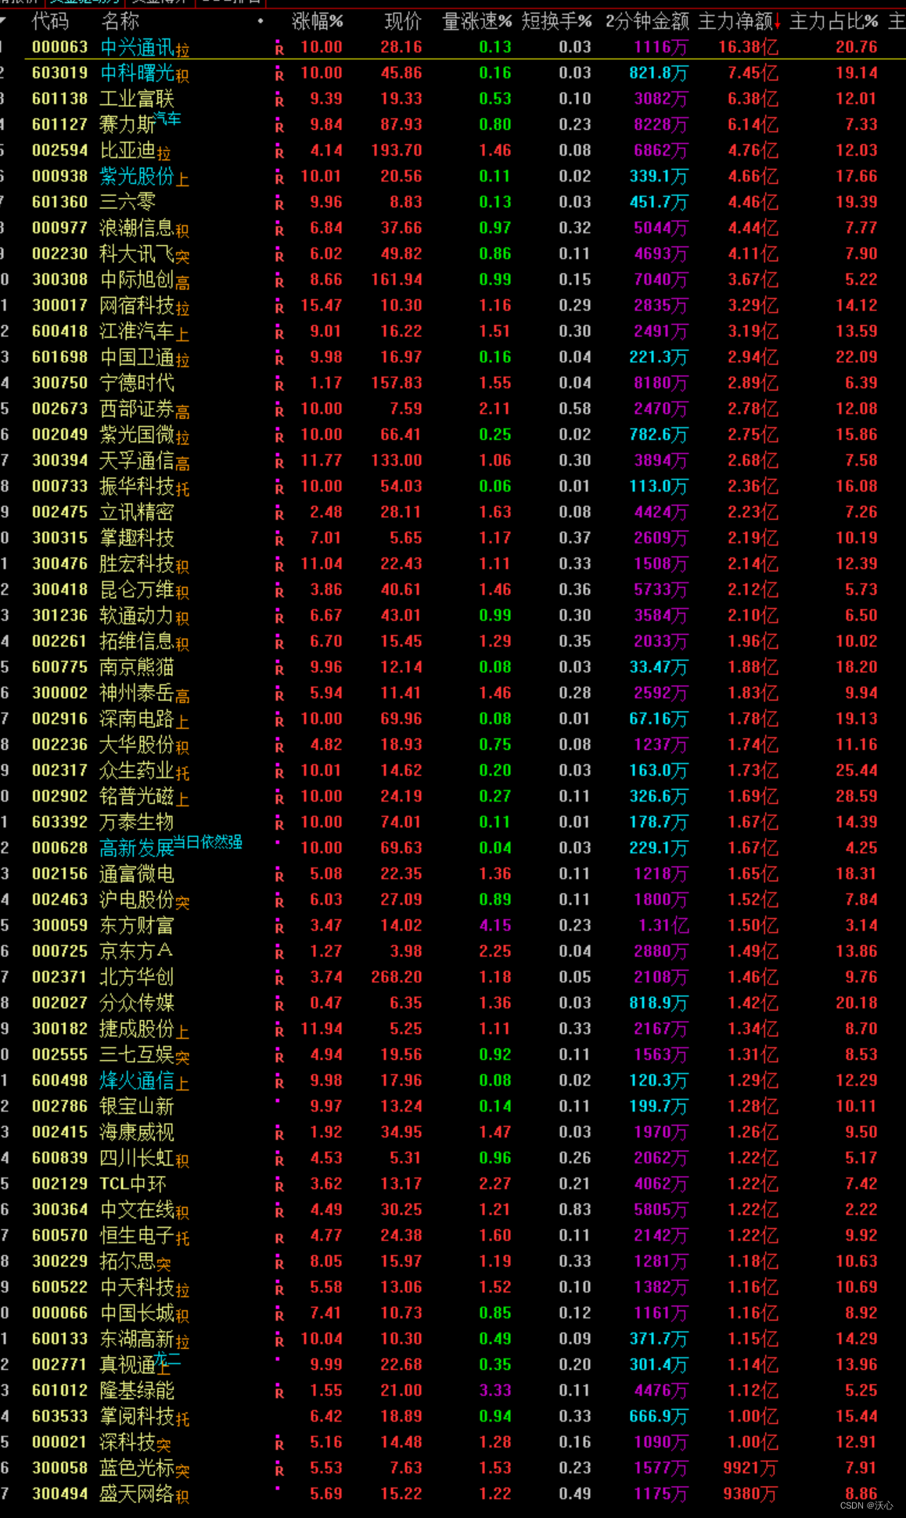
Task: Select 网宿科技 涨幅 15.47
Action: click(x=322, y=305)
